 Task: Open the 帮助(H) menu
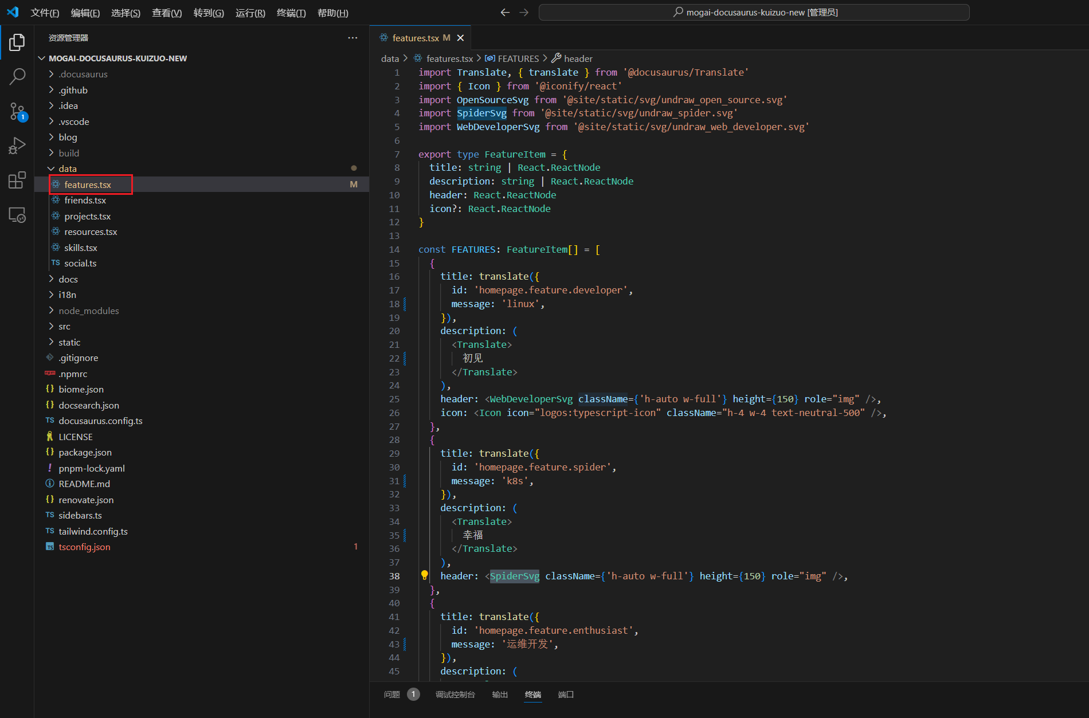coord(333,13)
